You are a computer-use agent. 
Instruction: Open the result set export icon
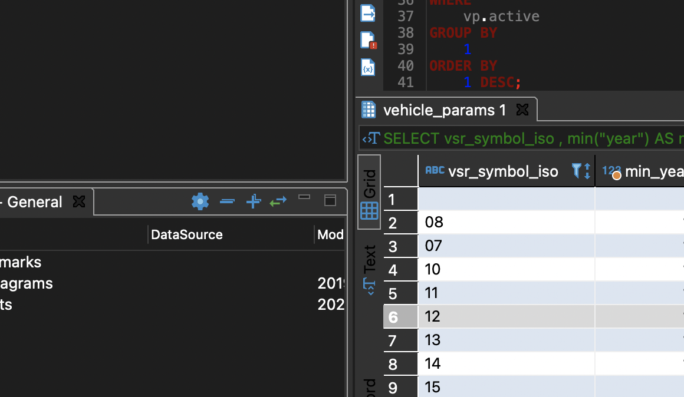click(368, 13)
